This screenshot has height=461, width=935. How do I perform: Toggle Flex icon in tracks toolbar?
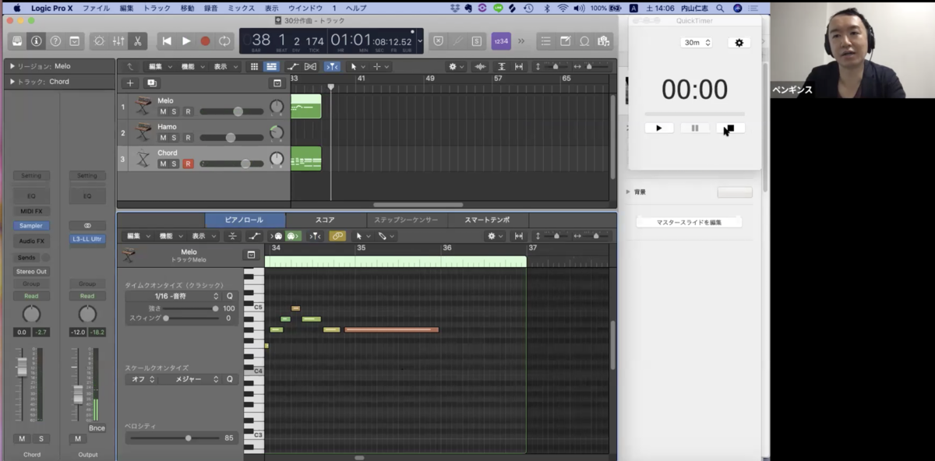[x=310, y=66]
